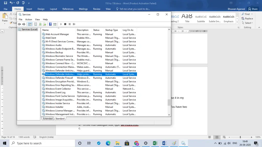Screen dimensions: 262x147
Task: Toggle Show/Hide Console Tree button in Services
Action: click(x=30, y=24)
